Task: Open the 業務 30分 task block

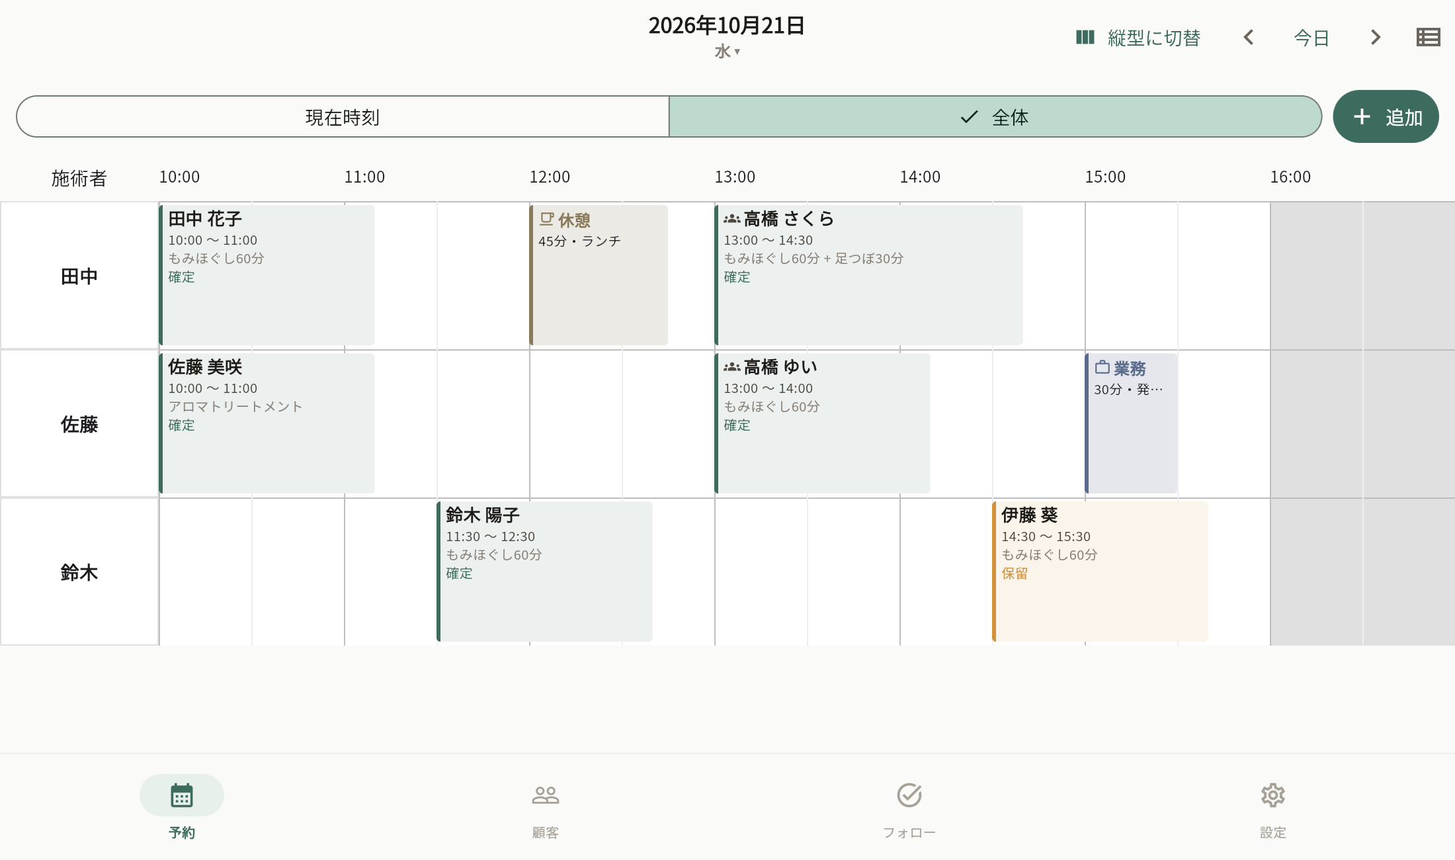Action: pyautogui.click(x=1131, y=423)
